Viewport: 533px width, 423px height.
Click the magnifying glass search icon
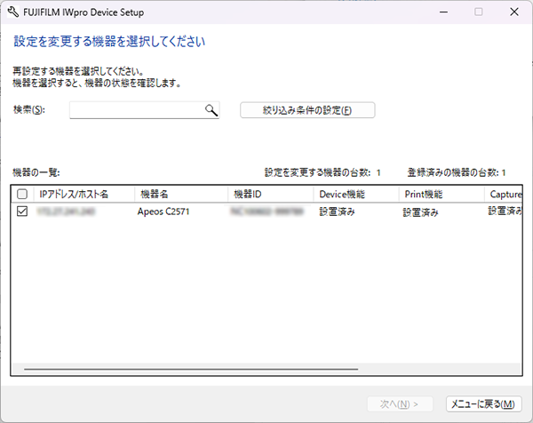coord(211,110)
